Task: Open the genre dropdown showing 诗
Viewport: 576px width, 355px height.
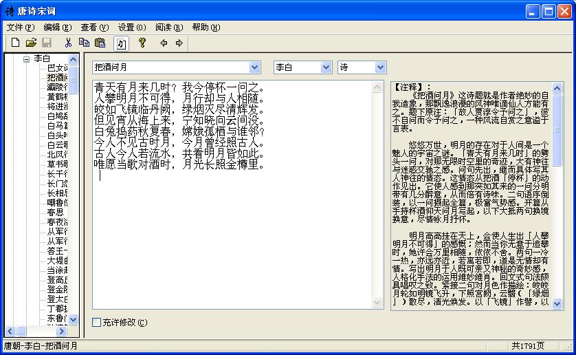Action: [380, 67]
